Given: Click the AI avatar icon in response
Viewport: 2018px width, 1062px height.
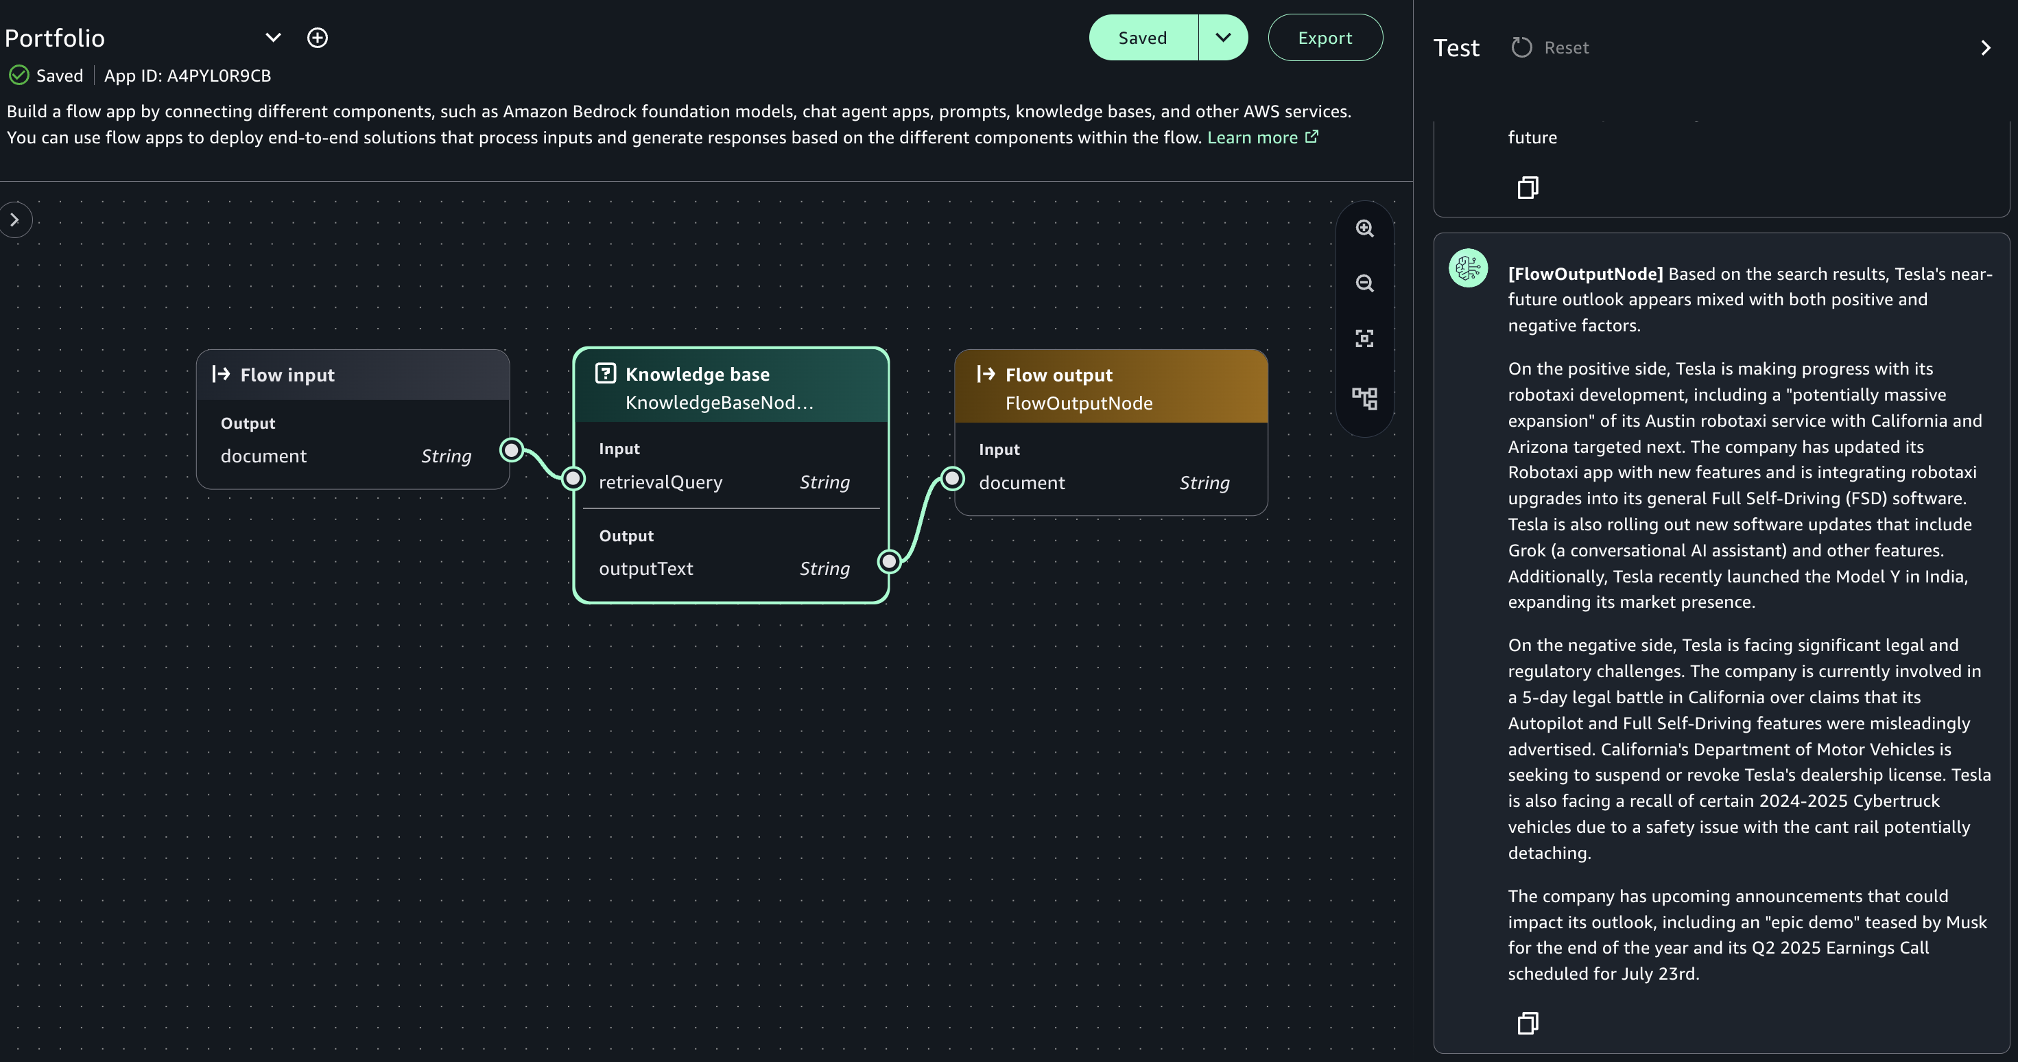Looking at the screenshot, I should point(1468,268).
